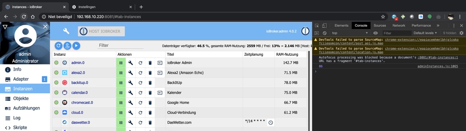Open the Log menu item
Image resolution: width=466 pixels, height=131 pixels.
(25, 118)
